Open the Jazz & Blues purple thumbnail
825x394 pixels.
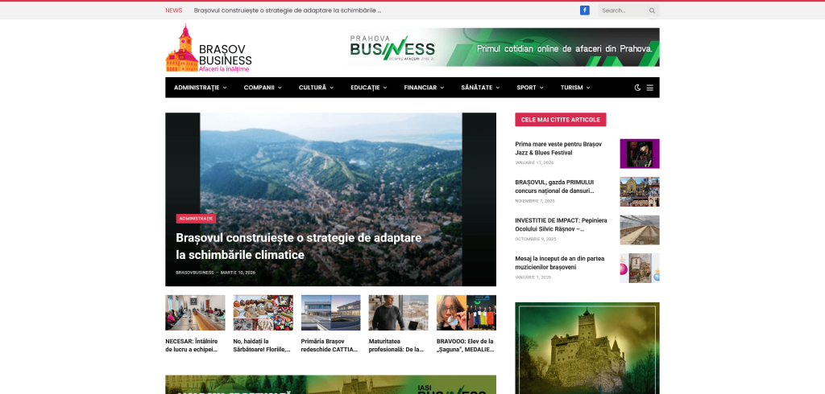[x=640, y=154]
